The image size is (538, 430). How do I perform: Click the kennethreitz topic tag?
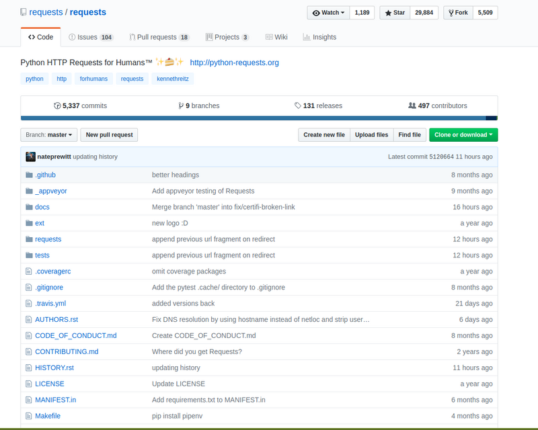pos(173,79)
